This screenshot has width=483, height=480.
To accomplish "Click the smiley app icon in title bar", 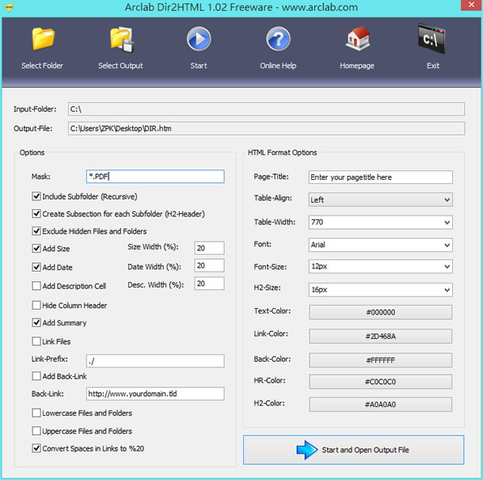I will 9,7.
